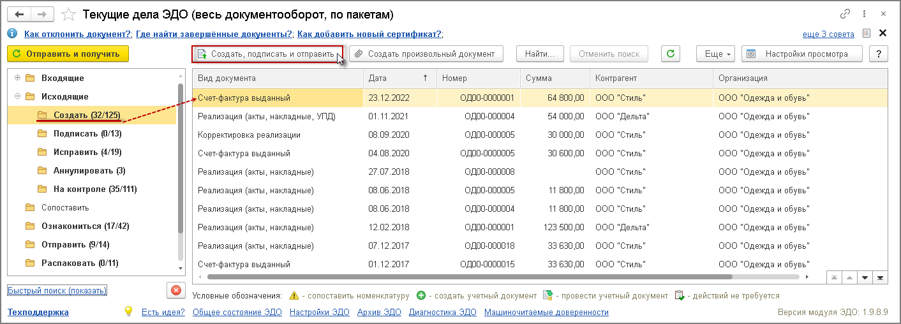
Task: Clear quick search with red X button
Action: (175, 290)
